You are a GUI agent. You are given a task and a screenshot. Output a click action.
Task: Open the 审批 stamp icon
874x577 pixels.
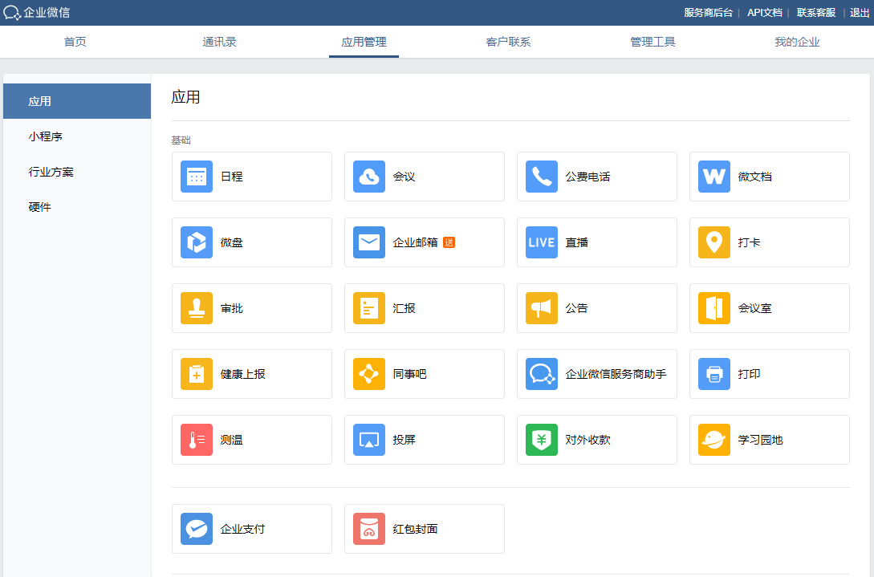click(197, 308)
